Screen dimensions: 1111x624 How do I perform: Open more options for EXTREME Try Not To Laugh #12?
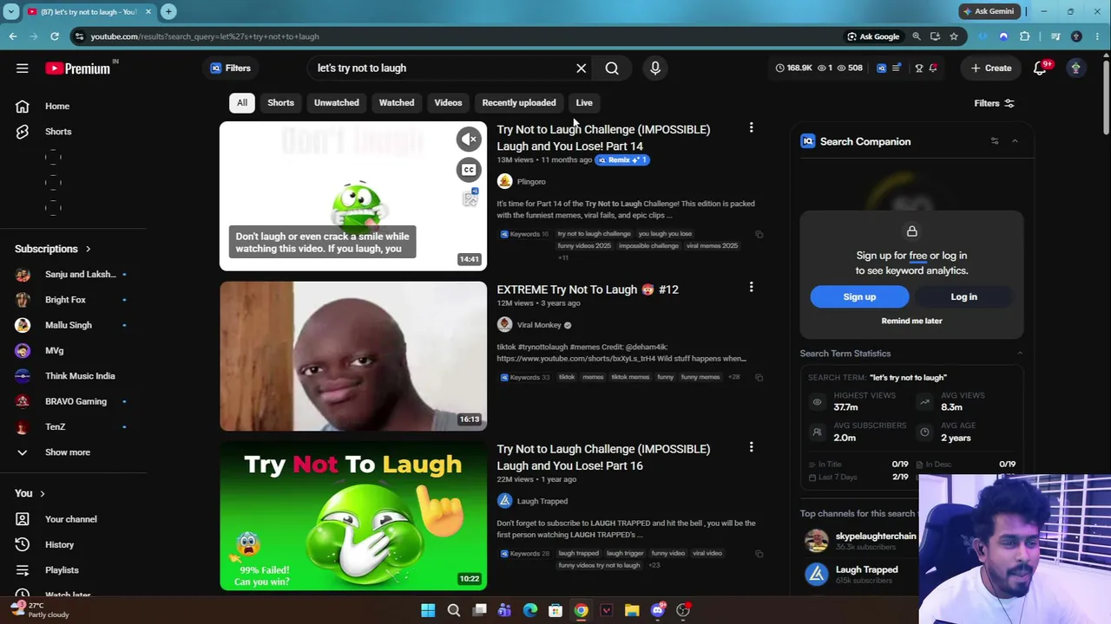pos(751,288)
